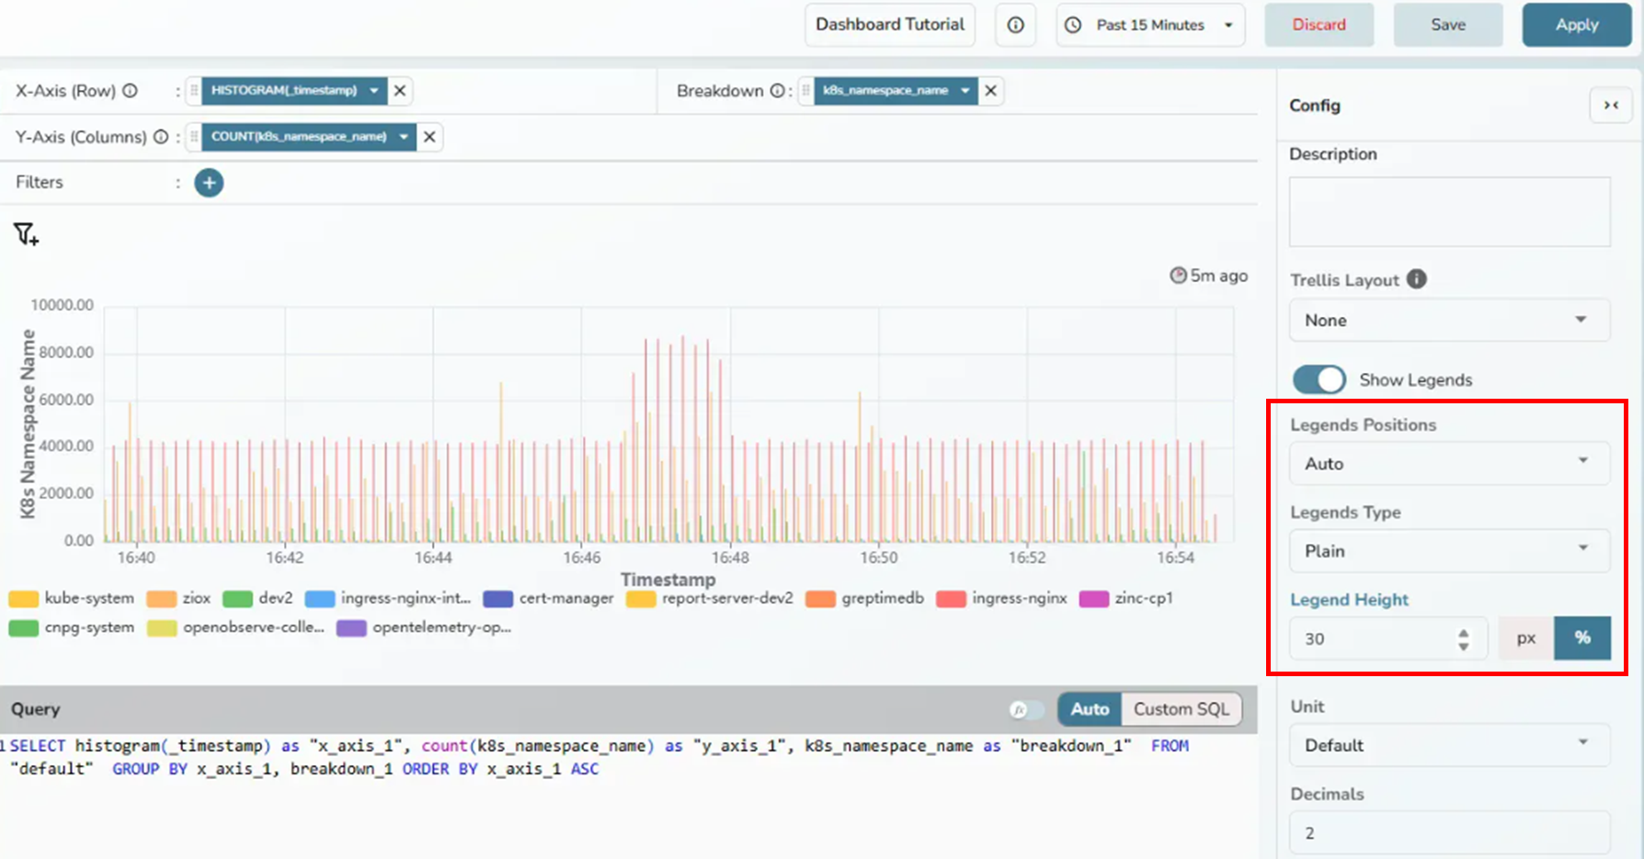Screen dimensions: 1644x859
Task: Open the Past 15 Minutes time range picker
Action: click(x=1150, y=25)
